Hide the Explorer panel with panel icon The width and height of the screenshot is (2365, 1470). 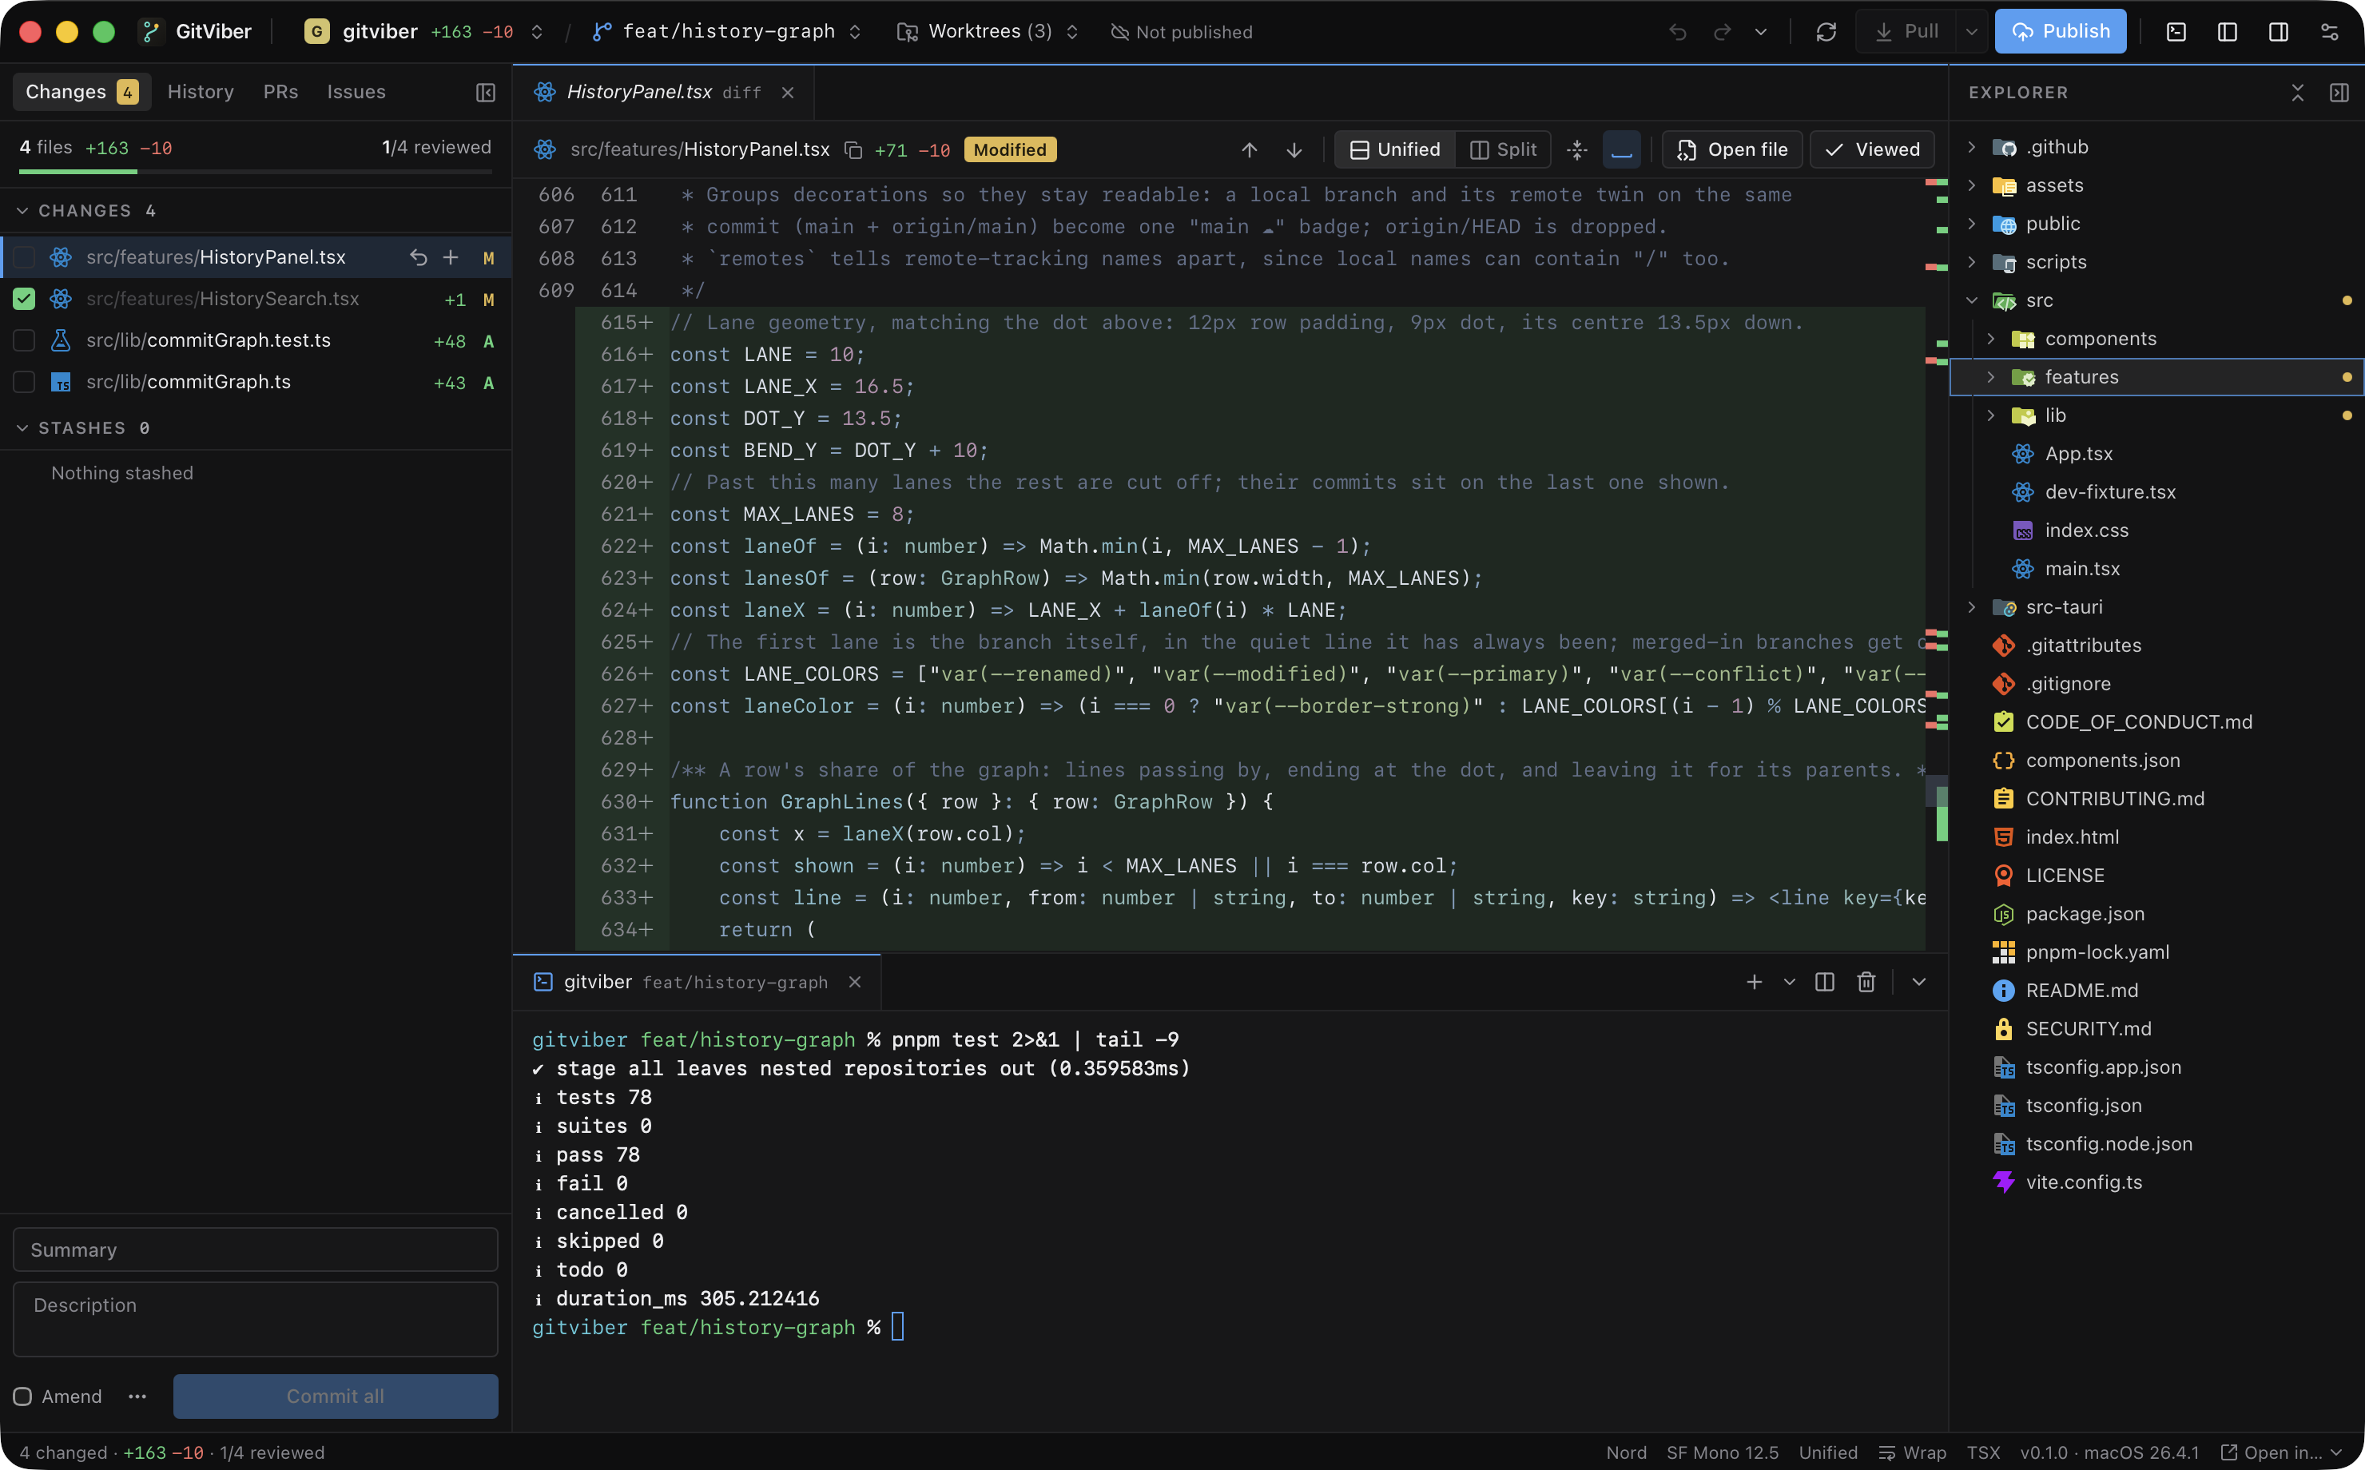pos(2339,93)
